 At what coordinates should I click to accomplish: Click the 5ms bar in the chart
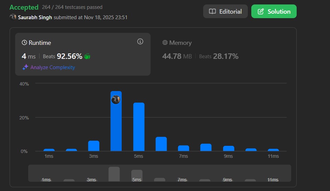pos(139,127)
